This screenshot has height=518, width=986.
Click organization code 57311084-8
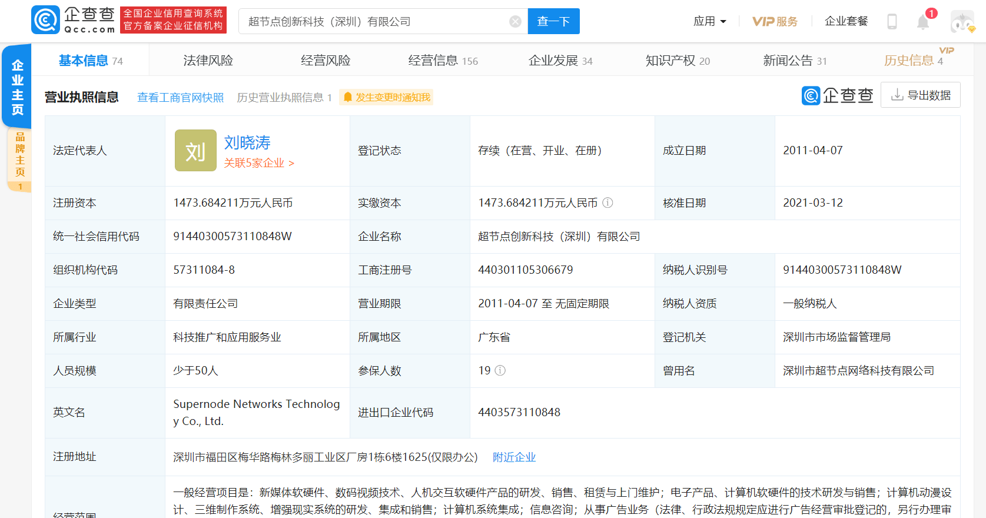point(204,270)
